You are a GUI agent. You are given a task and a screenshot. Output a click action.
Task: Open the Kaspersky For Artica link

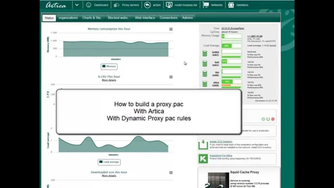click(221, 156)
